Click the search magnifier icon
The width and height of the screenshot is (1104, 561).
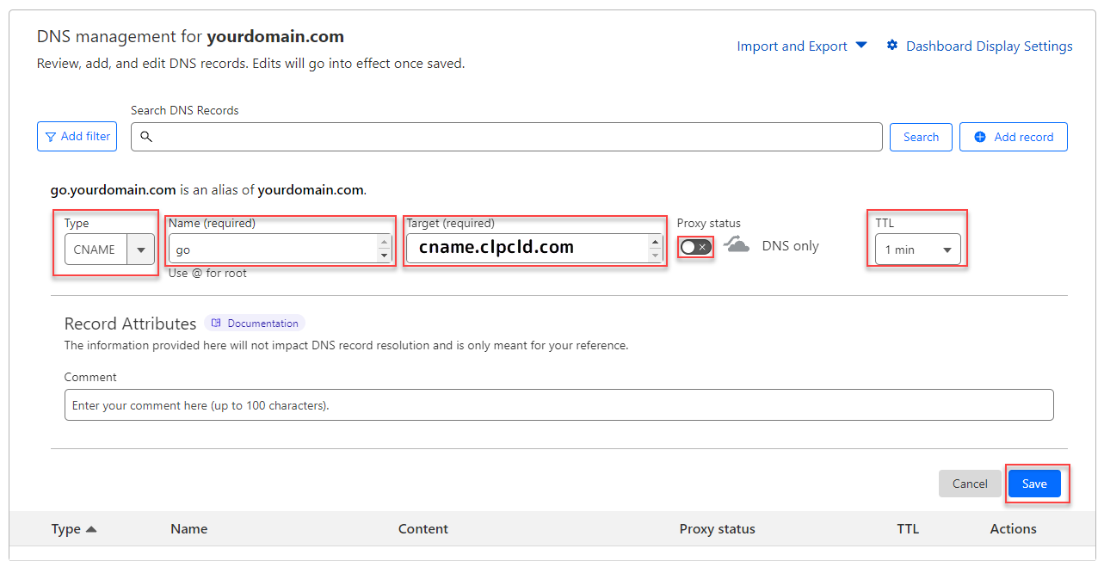(x=146, y=136)
